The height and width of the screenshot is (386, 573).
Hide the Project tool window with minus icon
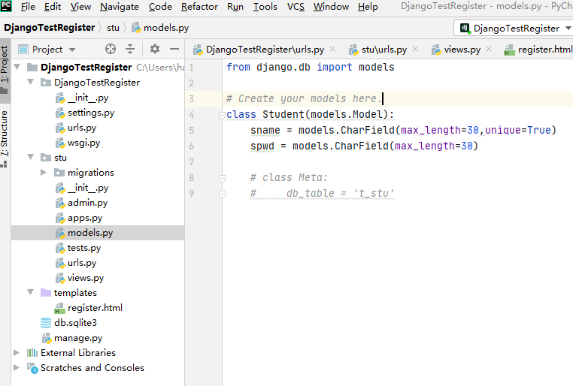pos(174,50)
